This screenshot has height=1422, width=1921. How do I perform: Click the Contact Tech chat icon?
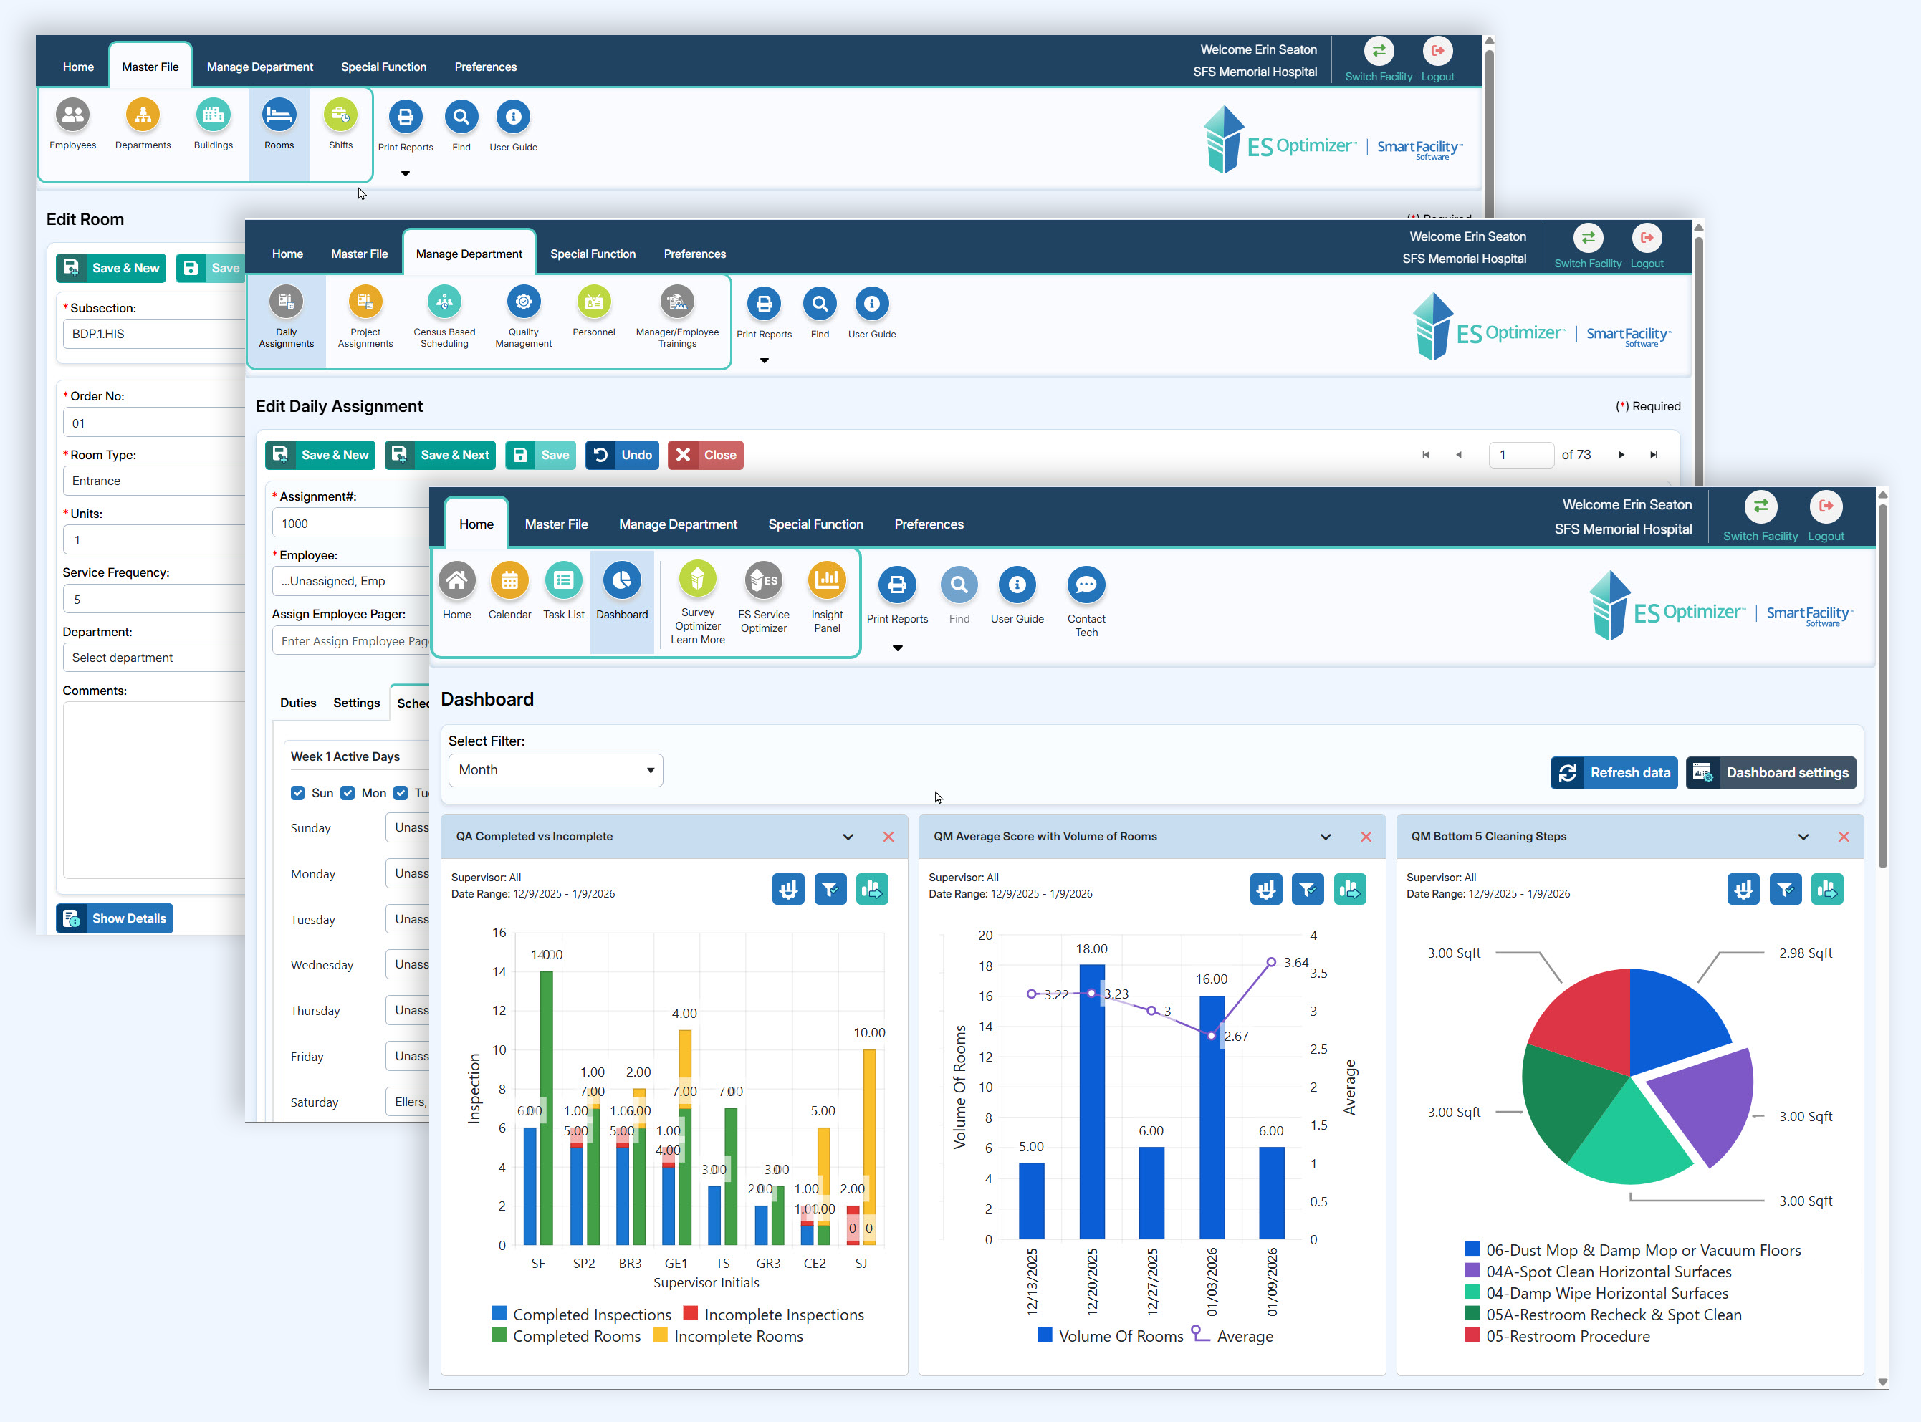(x=1086, y=585)
